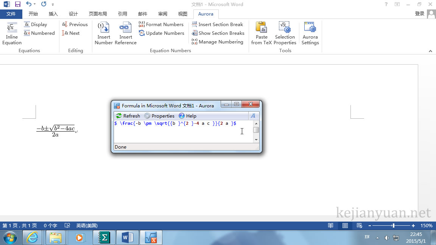Switch to Read Mode view
436x245 pixels.
[x=331, y=226]
